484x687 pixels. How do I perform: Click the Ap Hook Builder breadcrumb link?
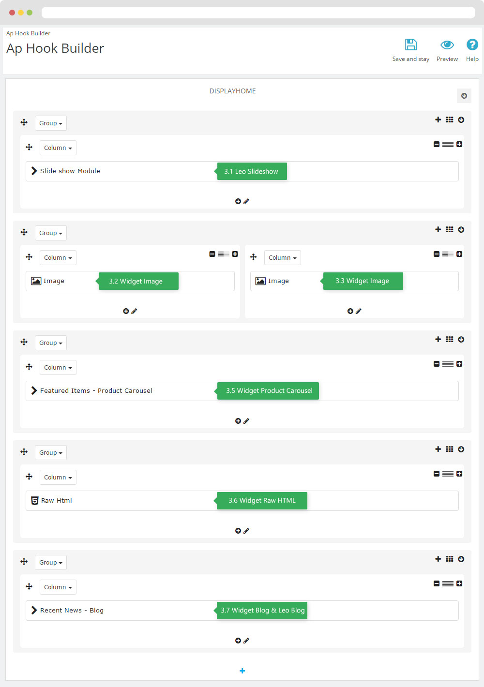tap(28, 33)
